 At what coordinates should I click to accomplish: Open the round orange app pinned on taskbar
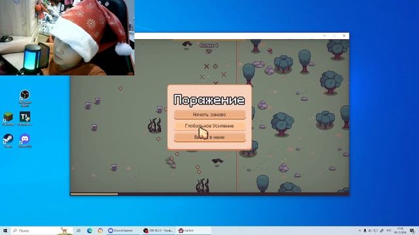pyautogui.click(x=100, y=230)
